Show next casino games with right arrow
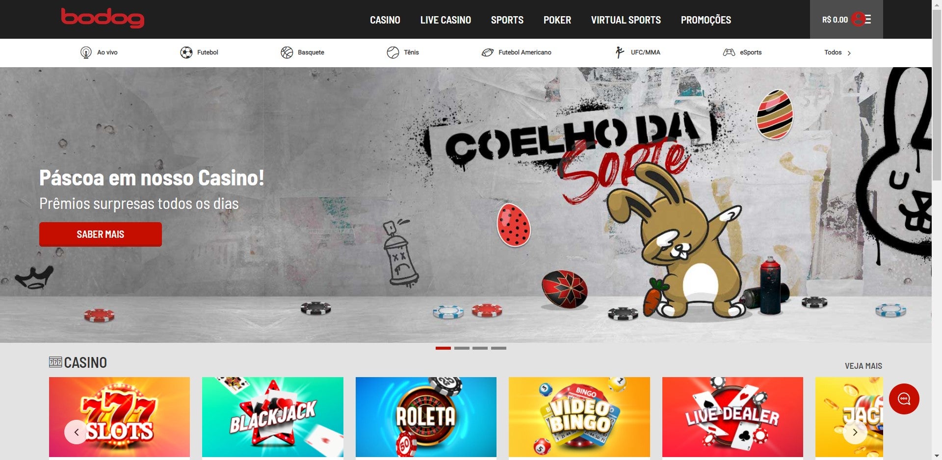942x460 pixels. [x=855, y=432]
